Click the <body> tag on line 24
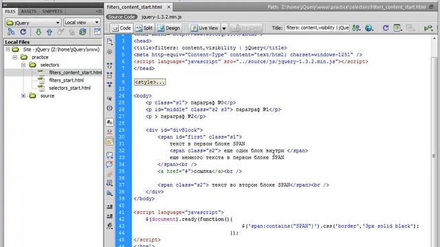440x247 pixels. (142, 96)
